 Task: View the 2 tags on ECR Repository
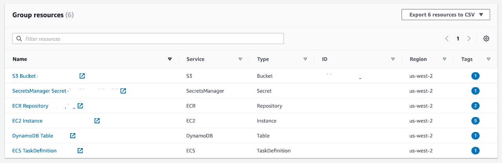click(x=475, y=106)
